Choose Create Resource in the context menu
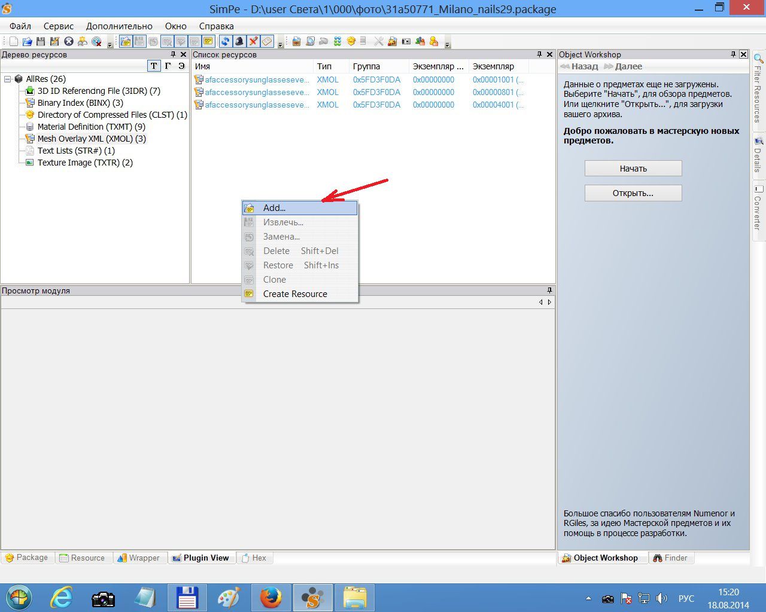Screen dimensions: 766x612 pyautogui.click(x=300, y=294)
